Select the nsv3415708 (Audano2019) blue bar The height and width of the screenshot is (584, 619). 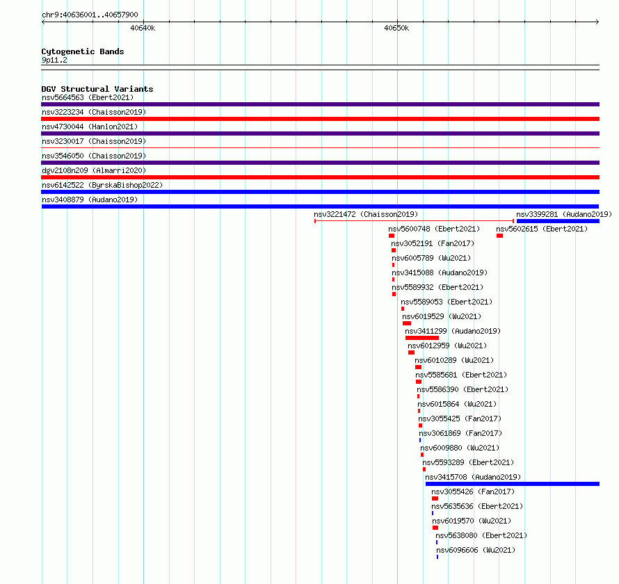point(513,484)
